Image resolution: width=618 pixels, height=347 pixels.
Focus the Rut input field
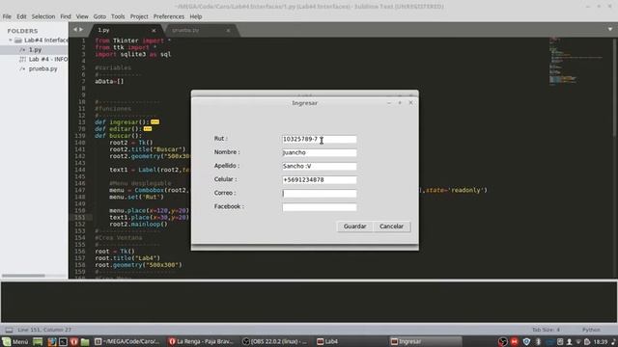click(x=320, y=139)
